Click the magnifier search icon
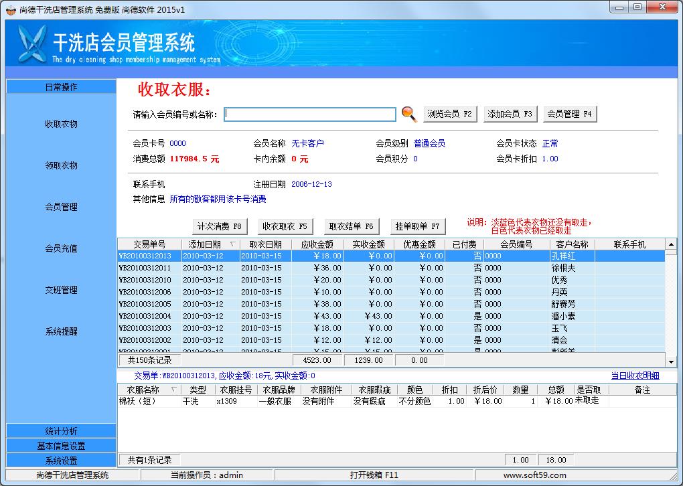The width and height of the screenshot is (683, 486). [x=409, y=114]
